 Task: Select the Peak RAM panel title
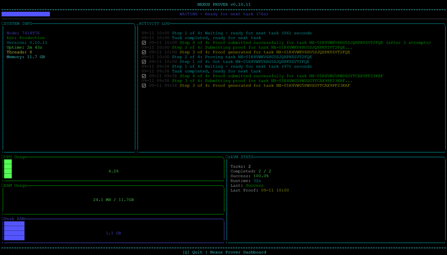pyautogui.click(x=14, y=219)
